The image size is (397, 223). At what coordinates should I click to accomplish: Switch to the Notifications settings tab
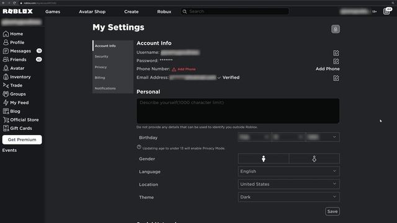point(113,88)
